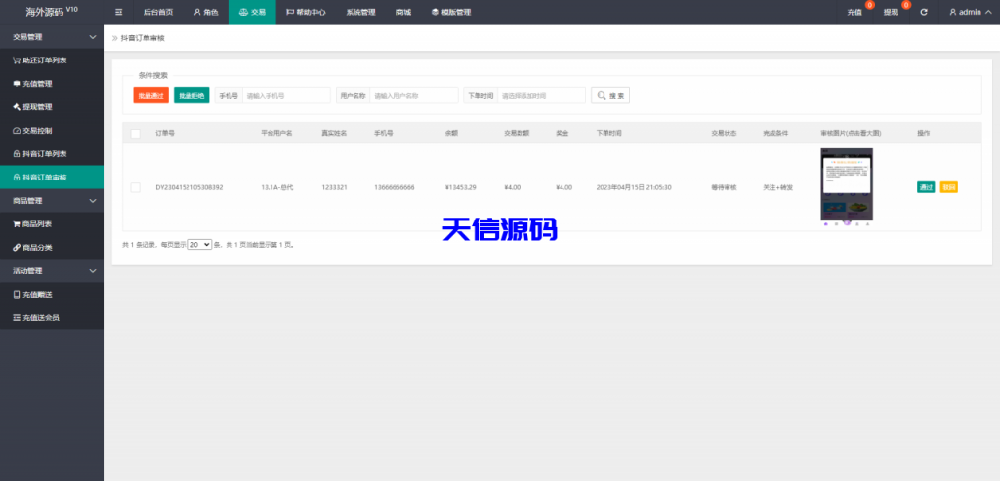
Task: Expand the admin user menu
Action: coord(970,12)
